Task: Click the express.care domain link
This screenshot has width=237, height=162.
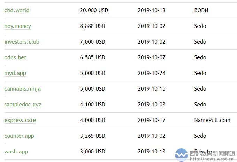Action: point(20,120)
